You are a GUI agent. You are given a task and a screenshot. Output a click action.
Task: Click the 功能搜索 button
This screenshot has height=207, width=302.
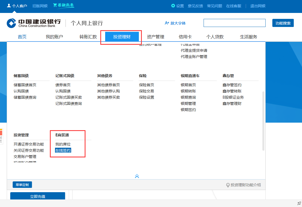[x=283, y=23]
